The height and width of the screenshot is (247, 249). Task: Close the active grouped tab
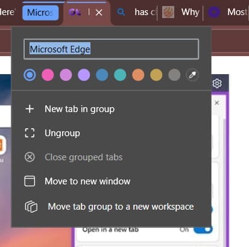pyautogui.click(x=99, y=13)
